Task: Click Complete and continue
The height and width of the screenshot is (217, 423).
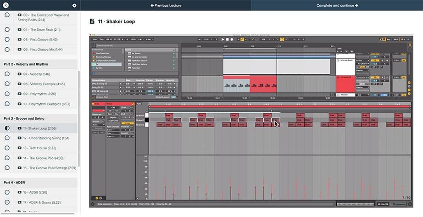Action: coord(337,6)
